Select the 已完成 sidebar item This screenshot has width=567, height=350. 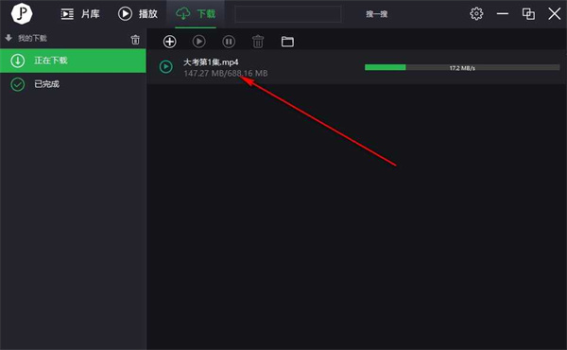73,84
